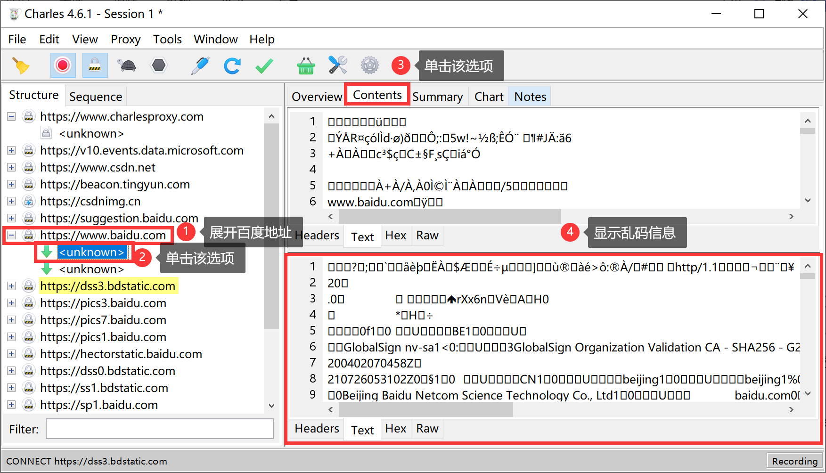Image resolution: width=826 pixels, height=473 pixels.
Task: Click the Filter input field
Action: [159, 429]
